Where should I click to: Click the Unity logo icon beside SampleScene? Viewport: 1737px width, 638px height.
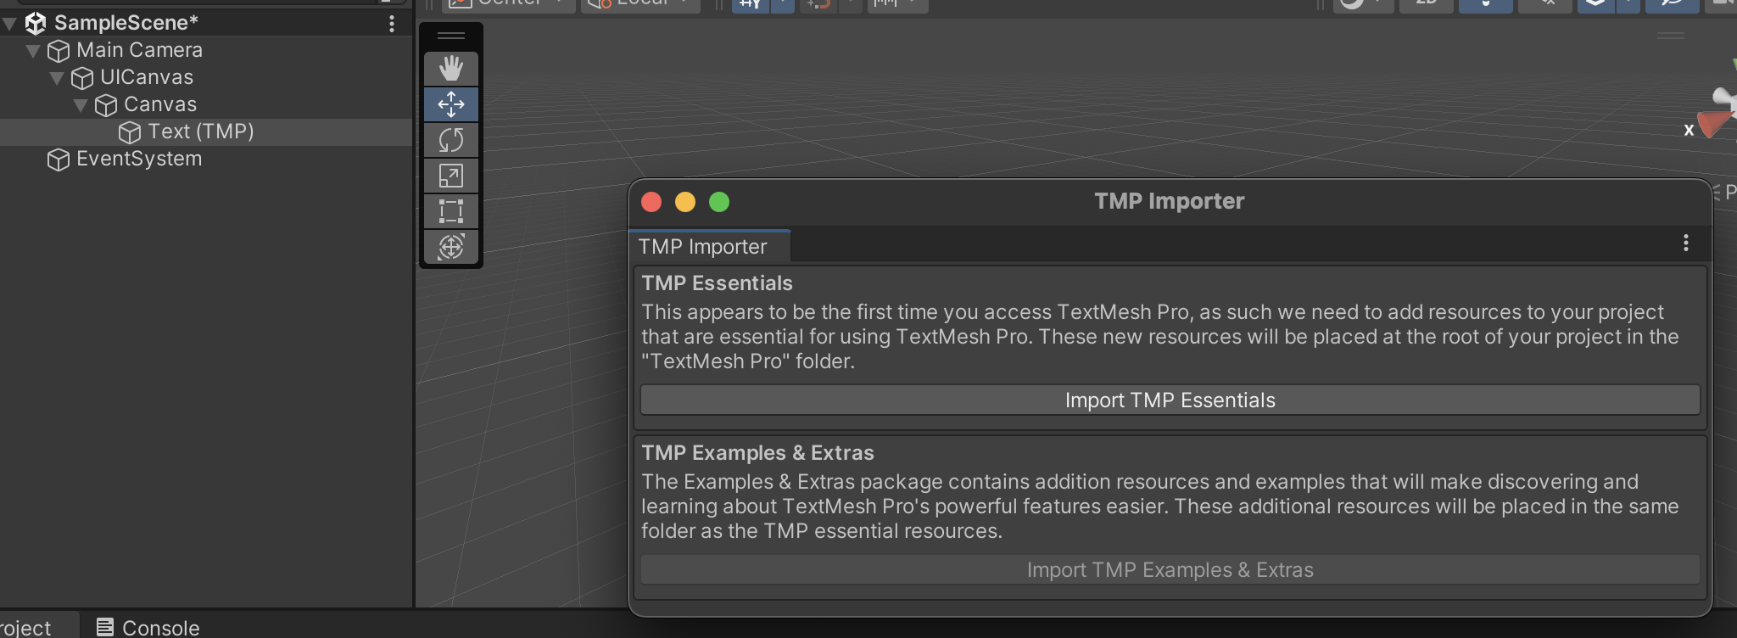pos(36,23)
